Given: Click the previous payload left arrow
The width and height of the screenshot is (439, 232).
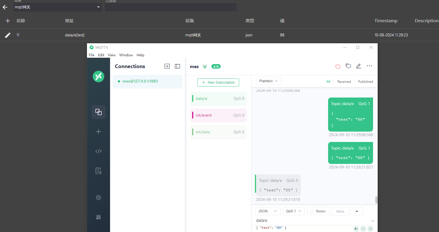Looking at the screenshot, I should (356, 229).
